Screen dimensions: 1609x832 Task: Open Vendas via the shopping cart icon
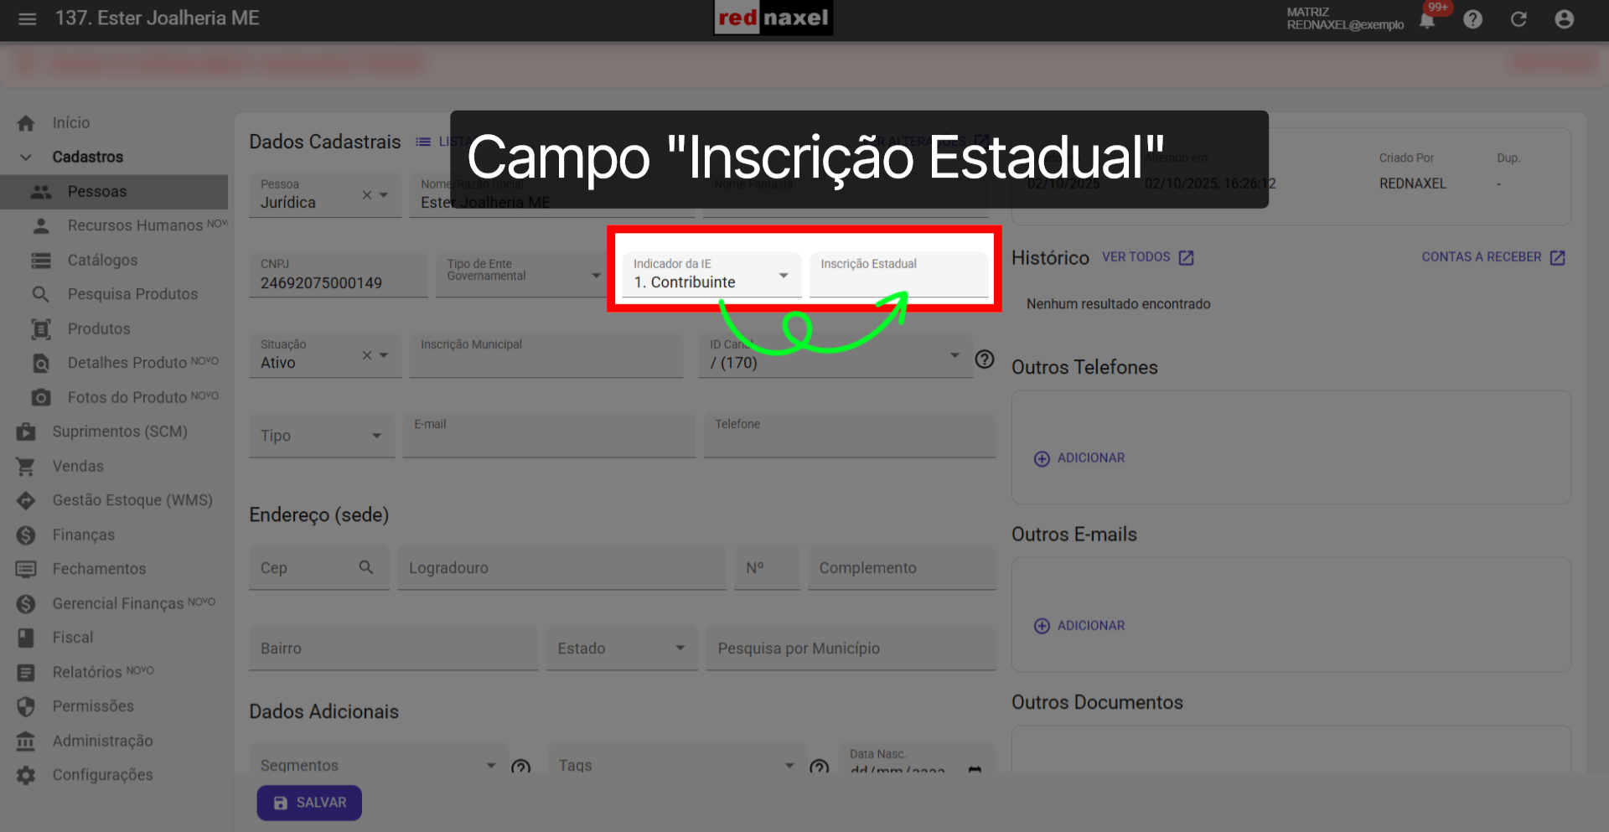26,466
